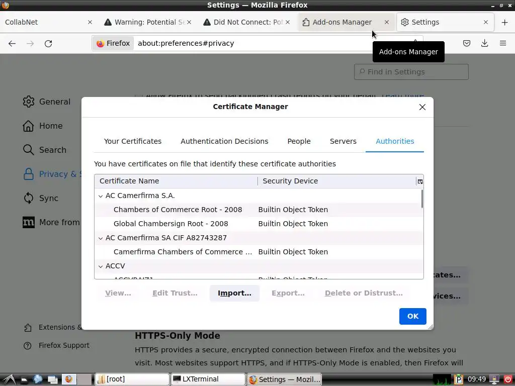The height and width of the screenshot is (386, 515).
Task: Click the Find in Settings search box
Action: pyautogui.click(x=411, y=72)
